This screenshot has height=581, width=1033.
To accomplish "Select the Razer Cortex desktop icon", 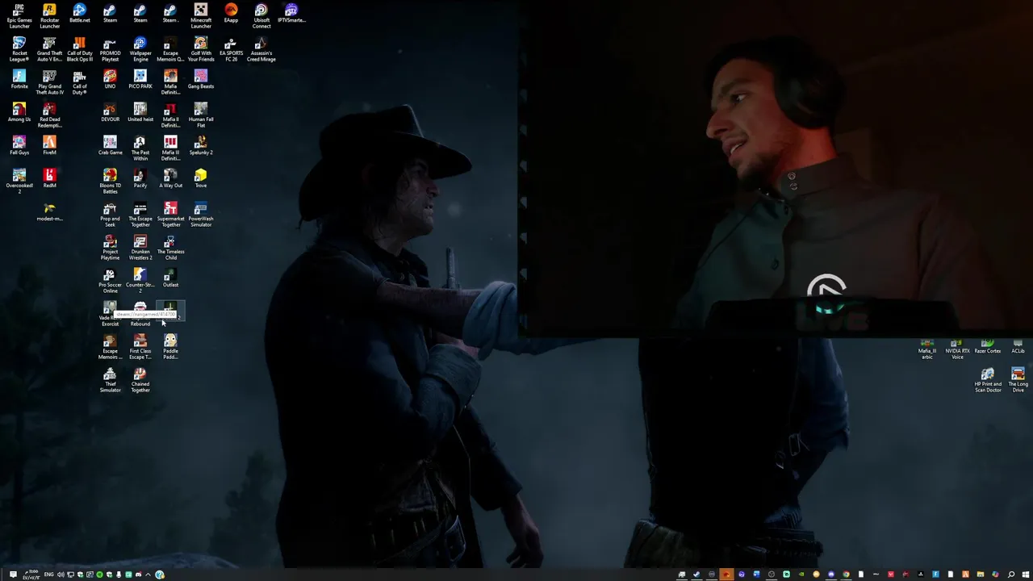I will tap(988, 347).
